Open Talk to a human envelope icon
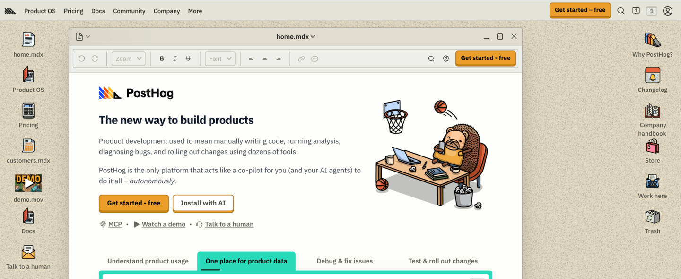Viewport: 681px width, 279px height. [28, 252]
